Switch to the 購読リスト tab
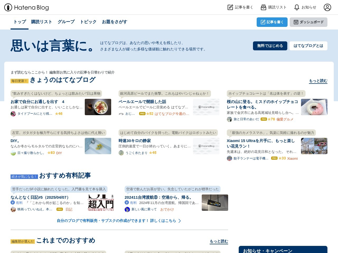This screenshot has height=253, width=338. point(41,22)
